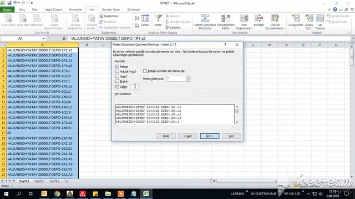Image resolution: width=355 pixels, height=199 pixels.
Task: Click Metni Sütunlara Dönüştür icon
Action: [205, 22]
